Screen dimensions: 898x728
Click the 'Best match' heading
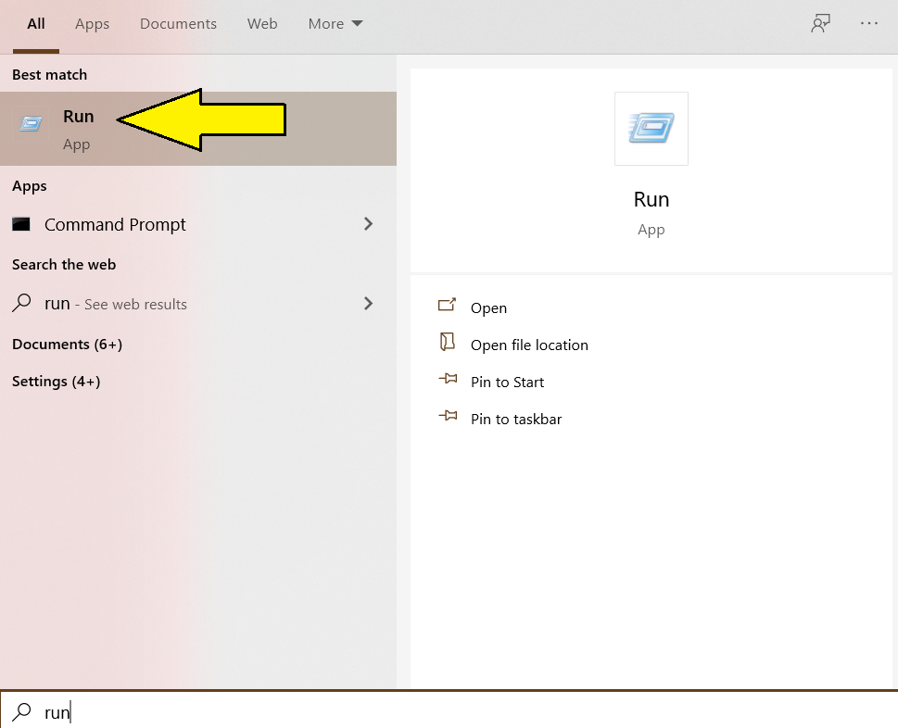coord(50,75)
